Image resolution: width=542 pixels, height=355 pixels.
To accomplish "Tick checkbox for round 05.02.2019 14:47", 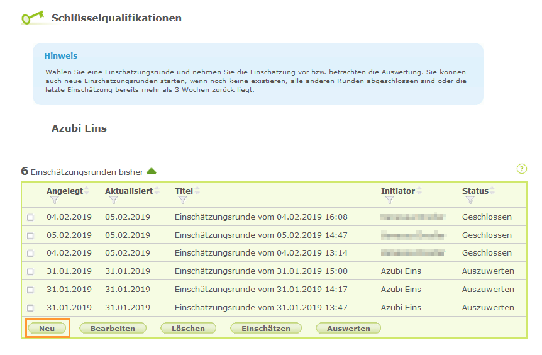I will point(30,235).
